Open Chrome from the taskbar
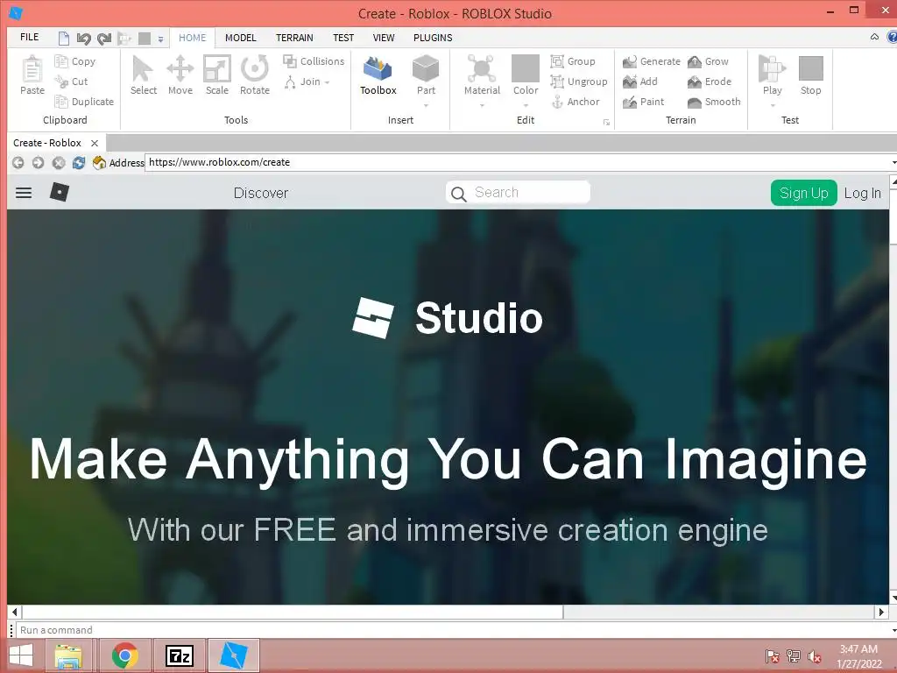Screen dimensions: 897x673 pos(124,655)
